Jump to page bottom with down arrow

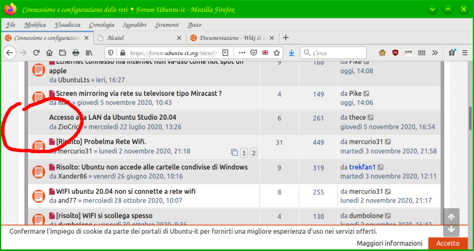[451, 229]
